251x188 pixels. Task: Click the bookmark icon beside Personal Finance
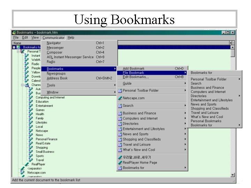(x=31, y=139)
